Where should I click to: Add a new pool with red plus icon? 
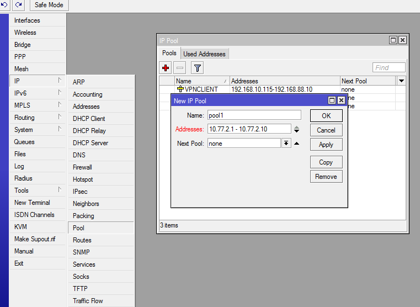[166, 68]
